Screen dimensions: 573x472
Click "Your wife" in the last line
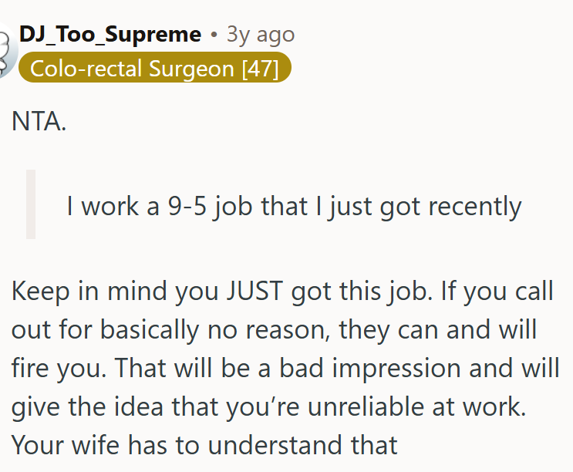pyautogui.click(x=63, y=445)
